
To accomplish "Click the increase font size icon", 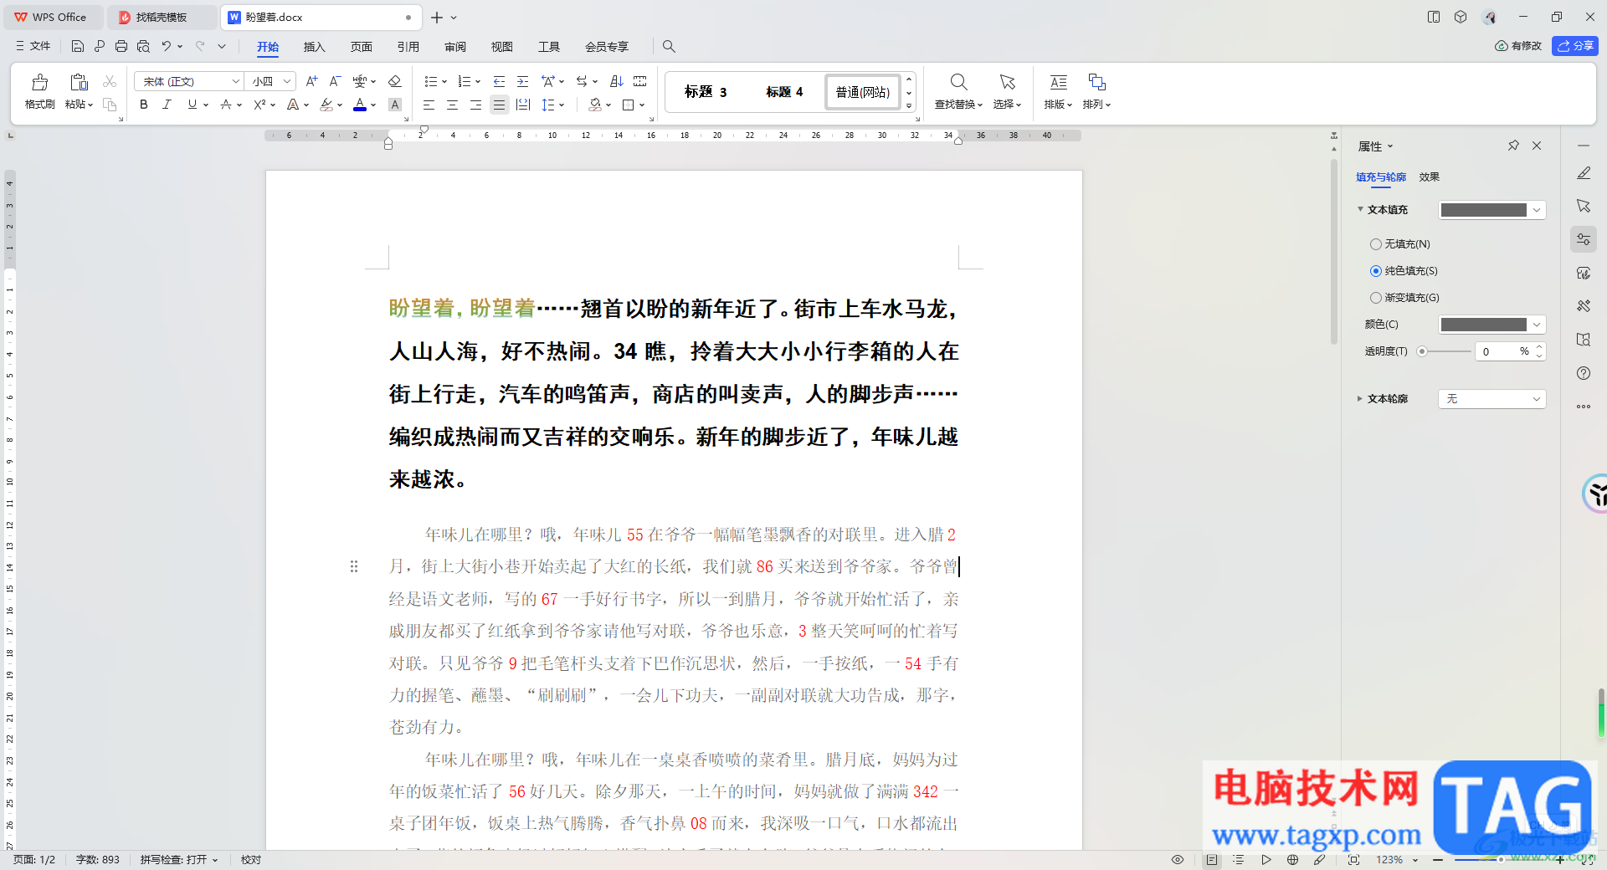I will tap(311, 81).
